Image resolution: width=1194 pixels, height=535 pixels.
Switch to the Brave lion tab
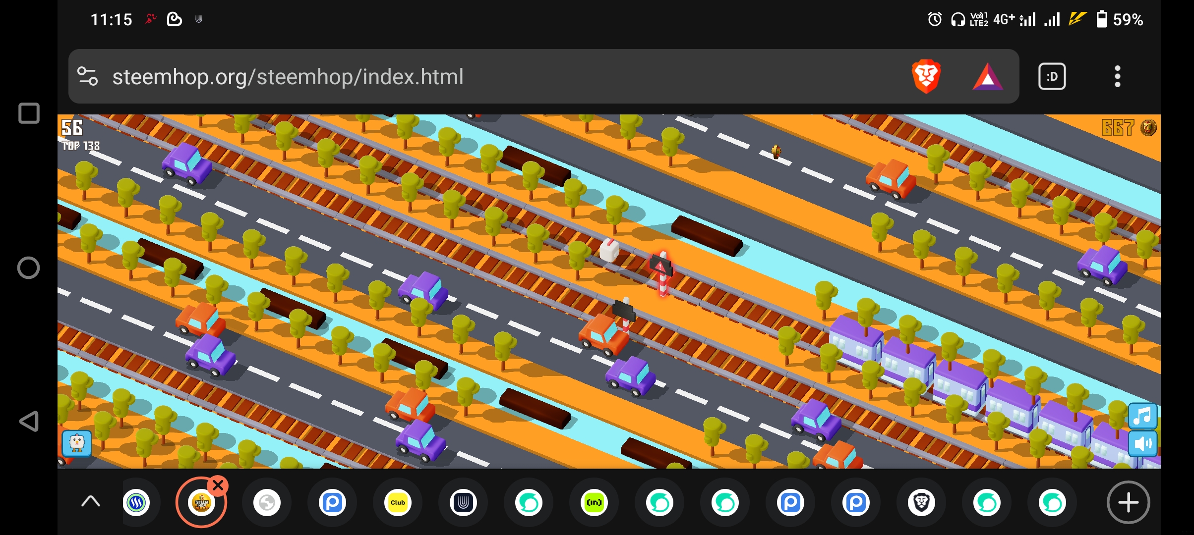point(921,503)
